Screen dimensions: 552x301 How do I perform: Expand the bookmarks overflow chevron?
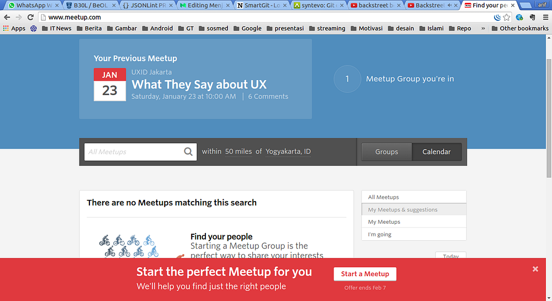483,29
